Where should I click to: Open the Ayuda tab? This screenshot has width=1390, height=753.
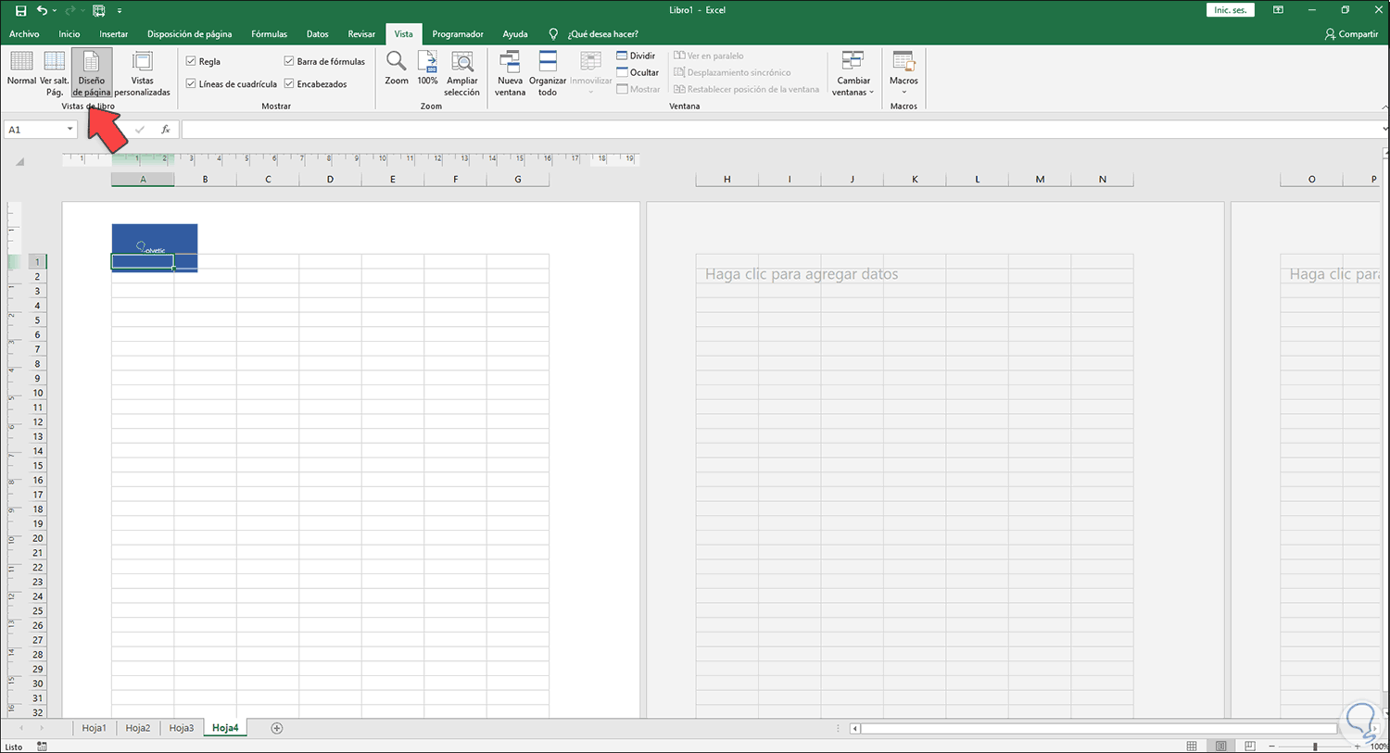[x=515, y=34]
